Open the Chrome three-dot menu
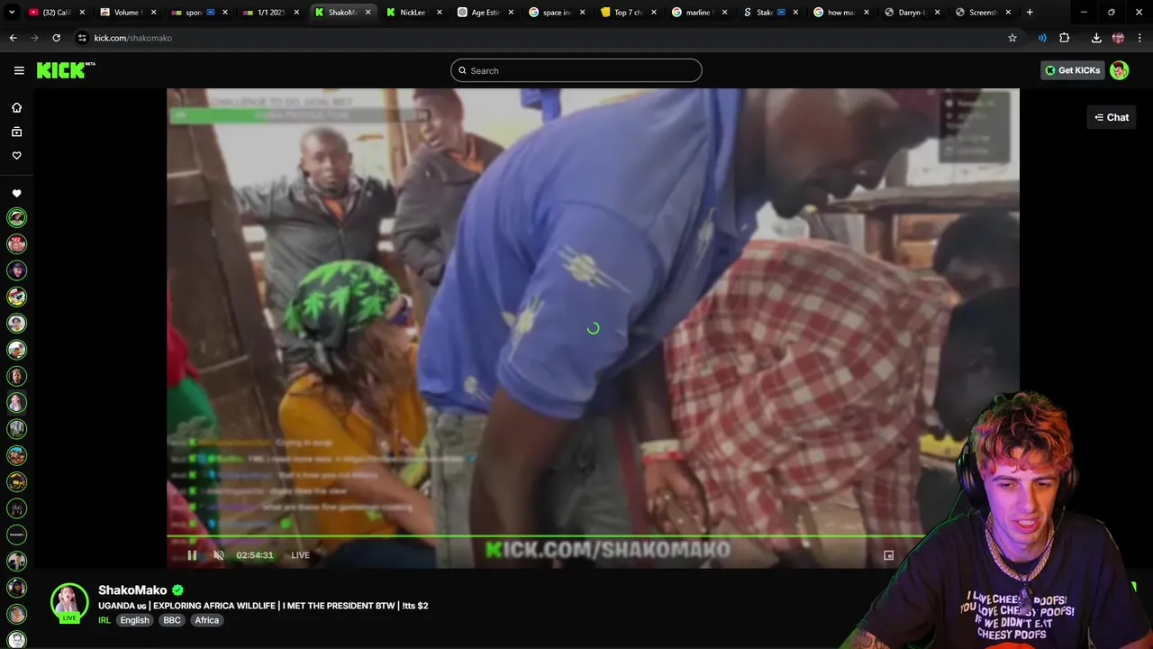 1139,38
